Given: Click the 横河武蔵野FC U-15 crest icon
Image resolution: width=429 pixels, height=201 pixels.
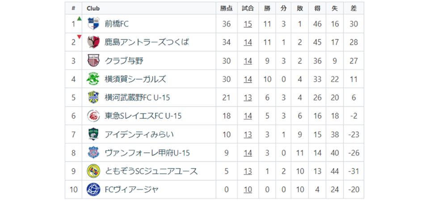Looking at the screenshot, I should coord(93,97).
